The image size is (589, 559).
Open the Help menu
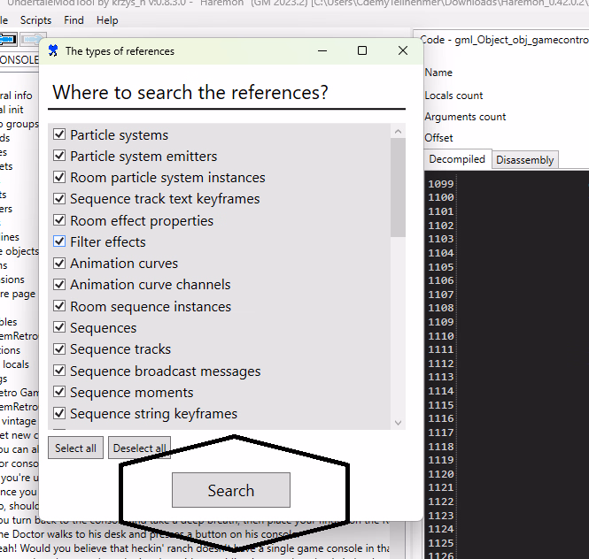107,19
